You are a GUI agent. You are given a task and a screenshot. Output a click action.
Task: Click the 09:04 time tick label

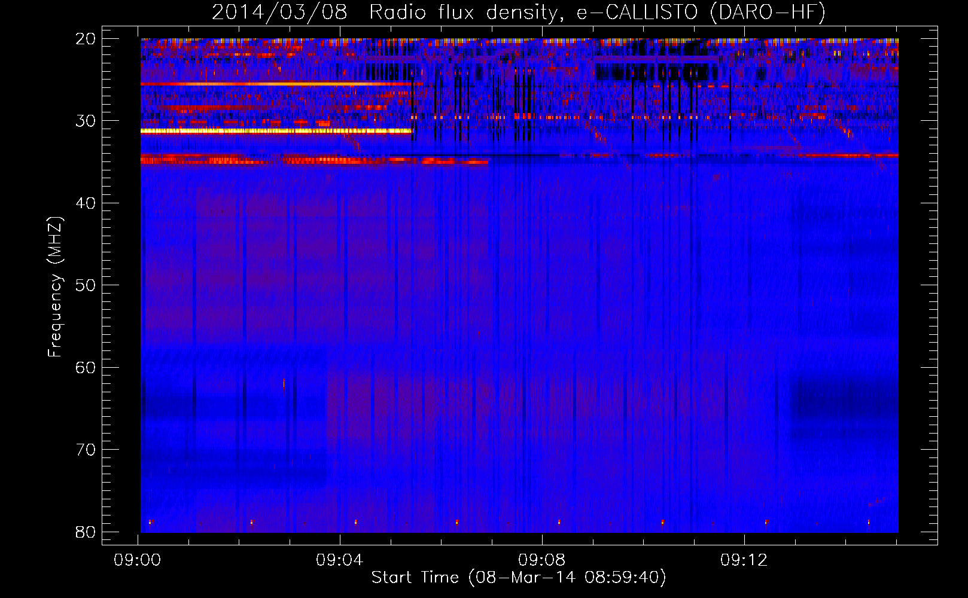[x=340, y=560]
